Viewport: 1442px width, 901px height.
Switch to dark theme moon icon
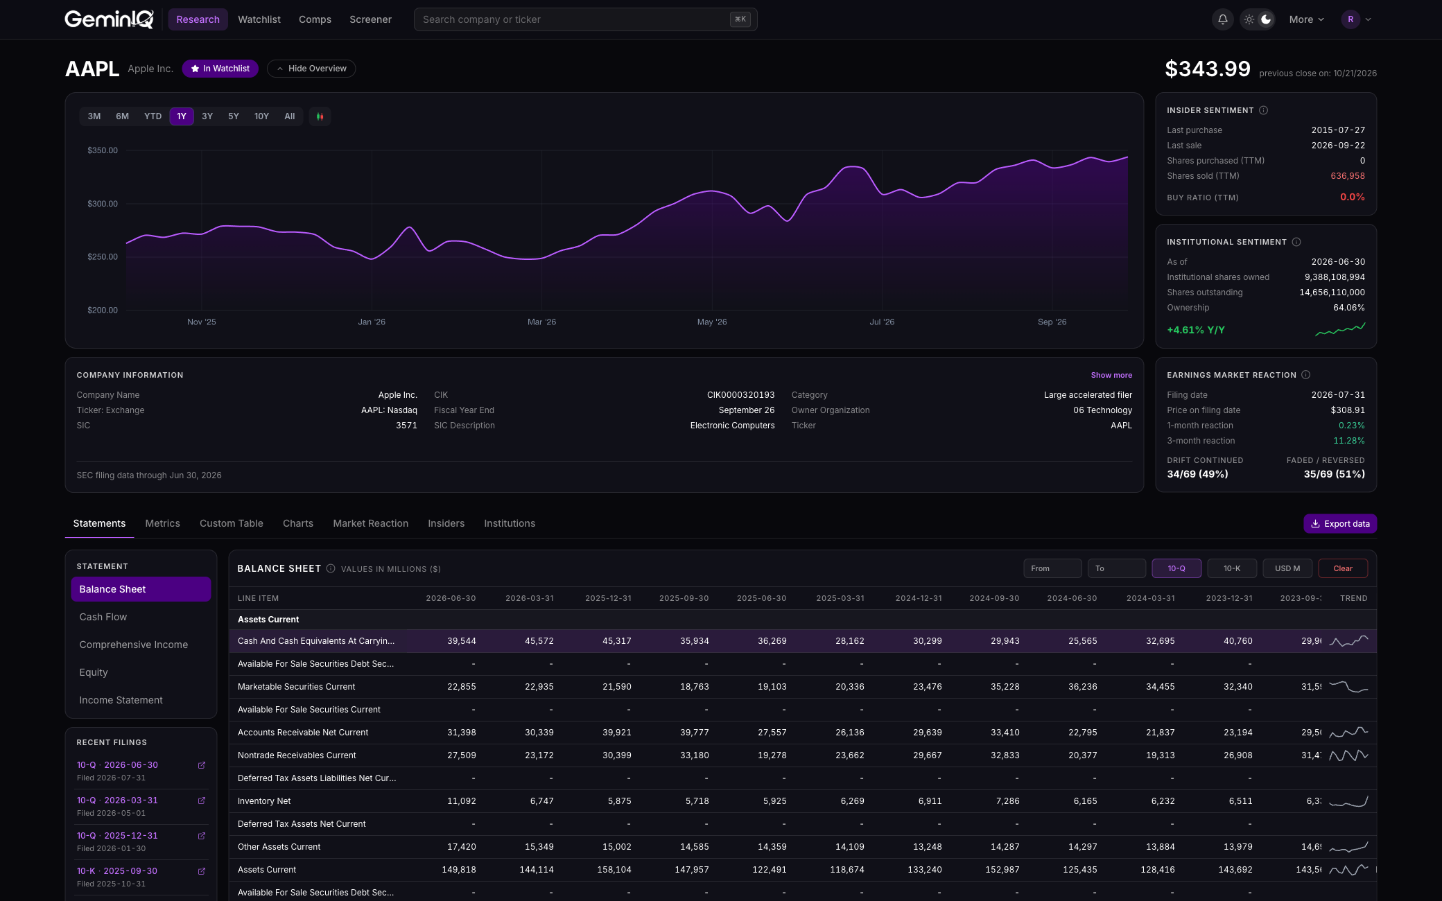(x=1266, y=19)
